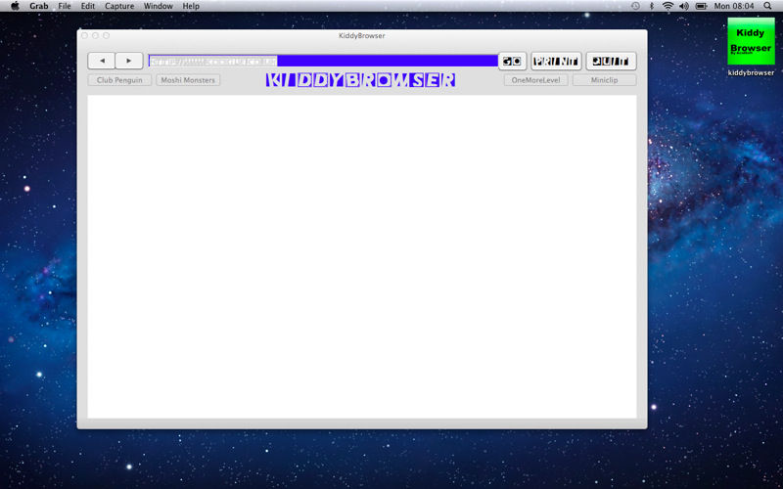The image size is (783, 489).
Task: Open the Apple menu
Action: 15,6
